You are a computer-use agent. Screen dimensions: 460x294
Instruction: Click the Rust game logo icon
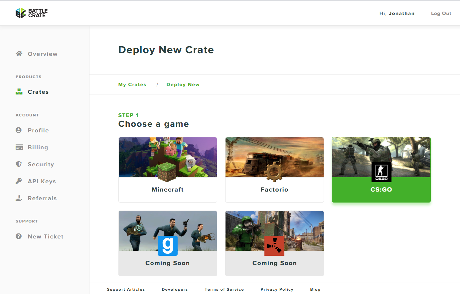[274, 246]
